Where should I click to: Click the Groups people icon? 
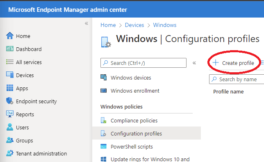[10, 140]
